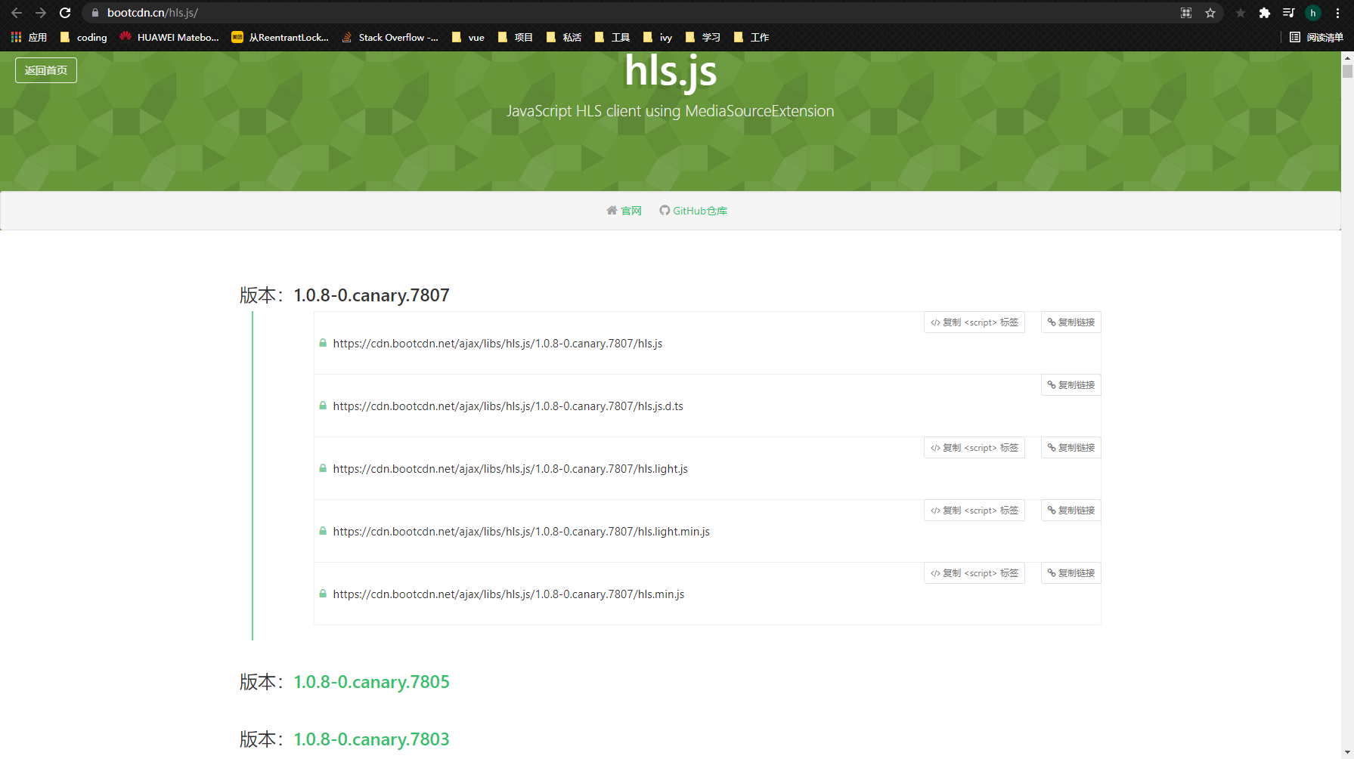Open the GitHub仓库 link

(x=692, y=211)
